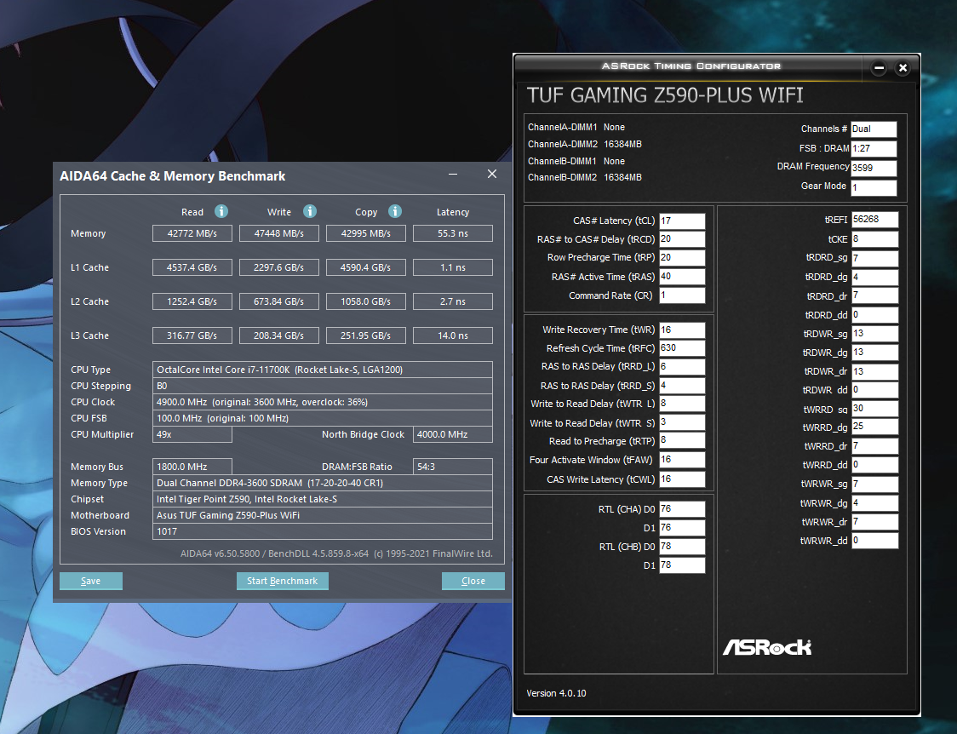Click the ASRock logo
The image size is (957, 734).
(767, 647)
